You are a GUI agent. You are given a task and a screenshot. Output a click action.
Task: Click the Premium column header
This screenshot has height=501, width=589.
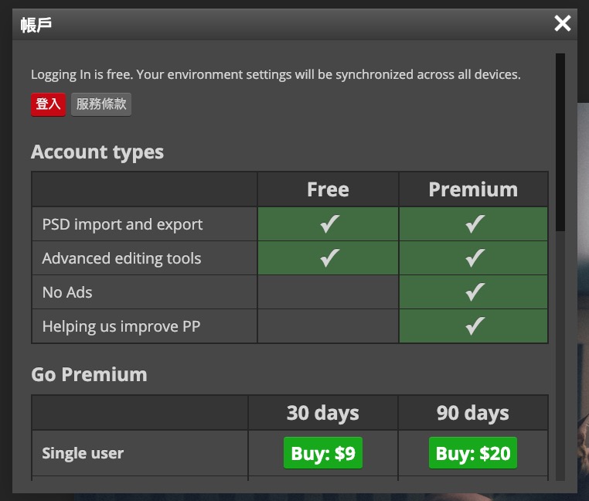pyautogui.click(x=473, y=189)
